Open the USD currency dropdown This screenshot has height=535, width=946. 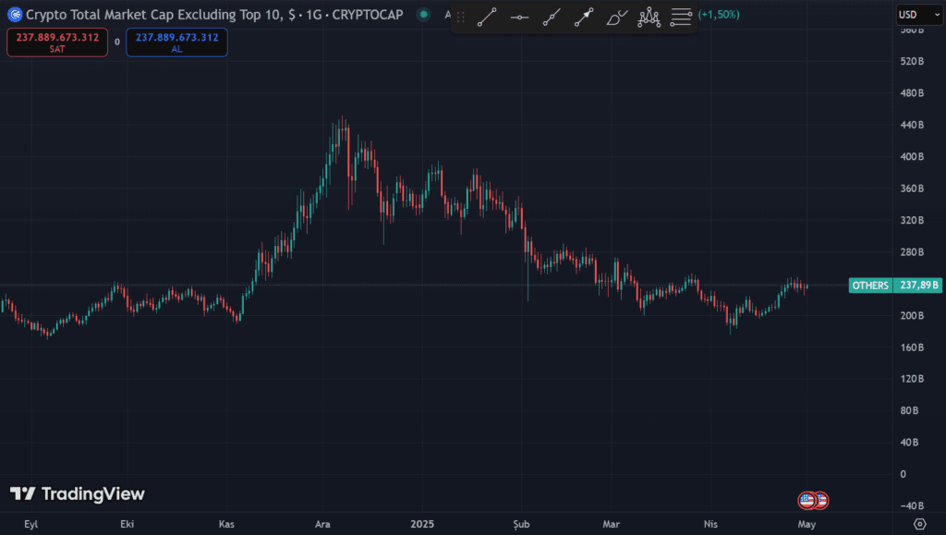pyautogui.click(x=919, y=15)
